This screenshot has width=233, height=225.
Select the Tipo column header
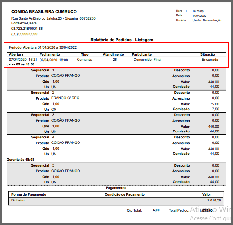point(85,54)
